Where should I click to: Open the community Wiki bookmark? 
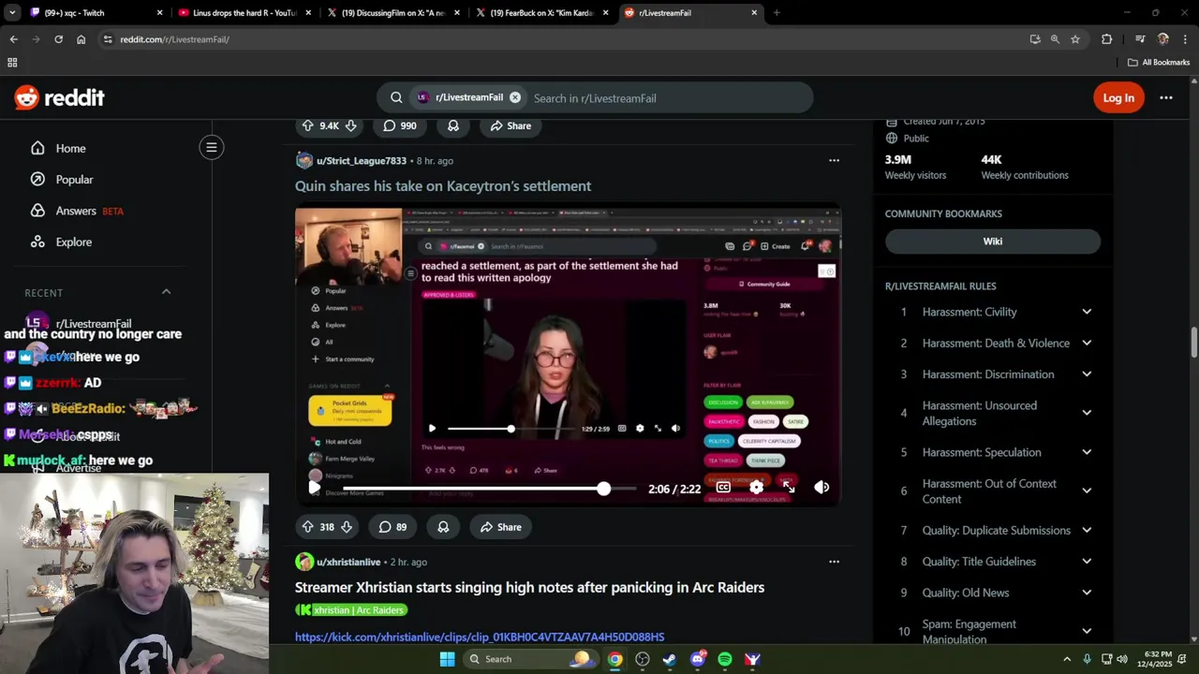(992, 242)
